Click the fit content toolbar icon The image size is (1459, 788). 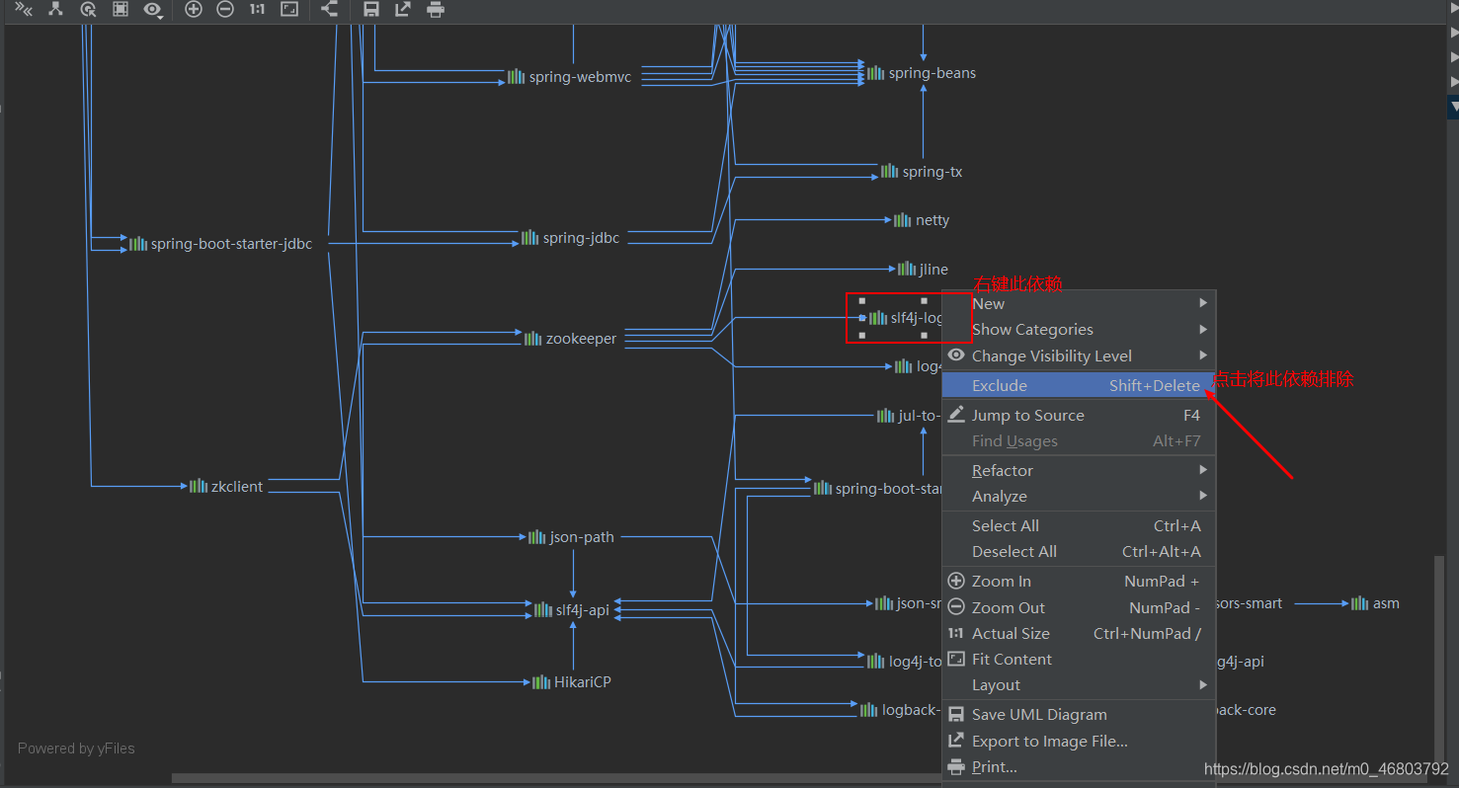[x=289, y=10]
